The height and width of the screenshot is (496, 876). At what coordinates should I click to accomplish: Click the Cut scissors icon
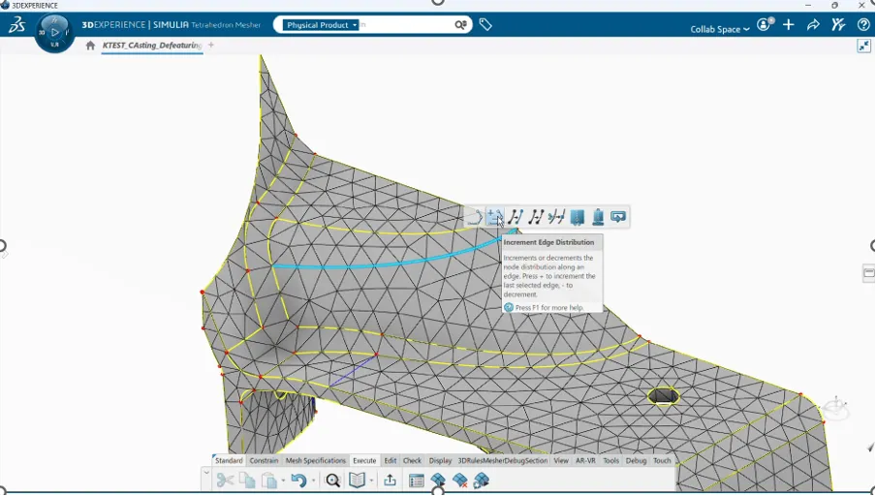[x=225, y=480]
